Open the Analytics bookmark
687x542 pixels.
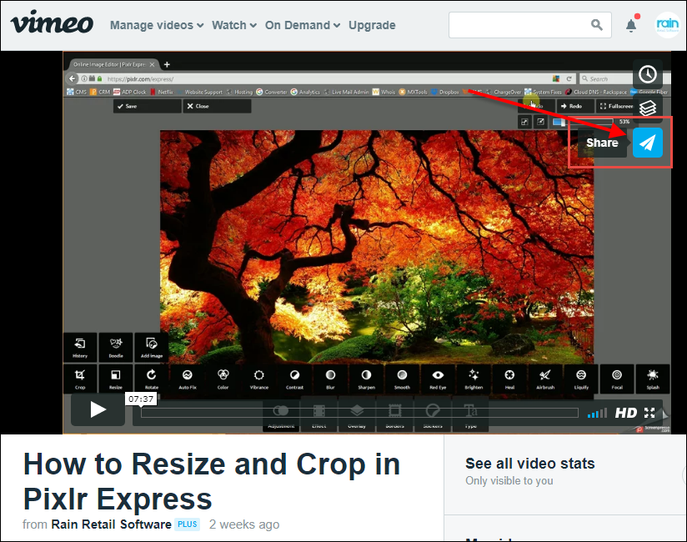tap(305, 92)
